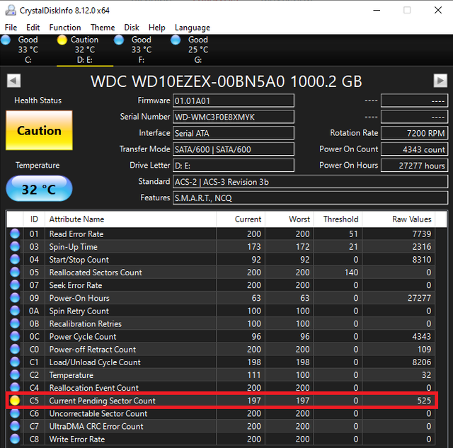
Task: Select raw value 7739 of Read Error Rate
Action: (422, 234)
